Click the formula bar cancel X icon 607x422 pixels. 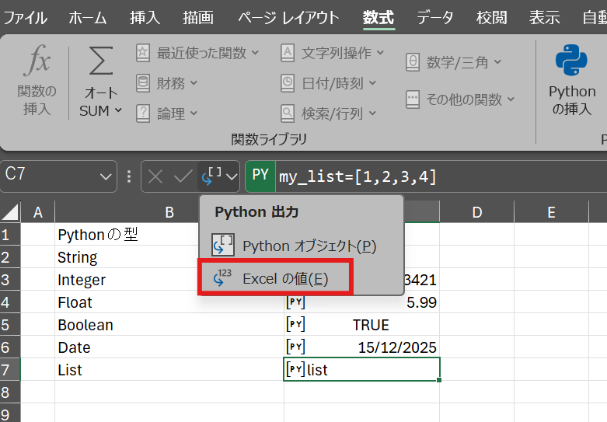[155, 177]
